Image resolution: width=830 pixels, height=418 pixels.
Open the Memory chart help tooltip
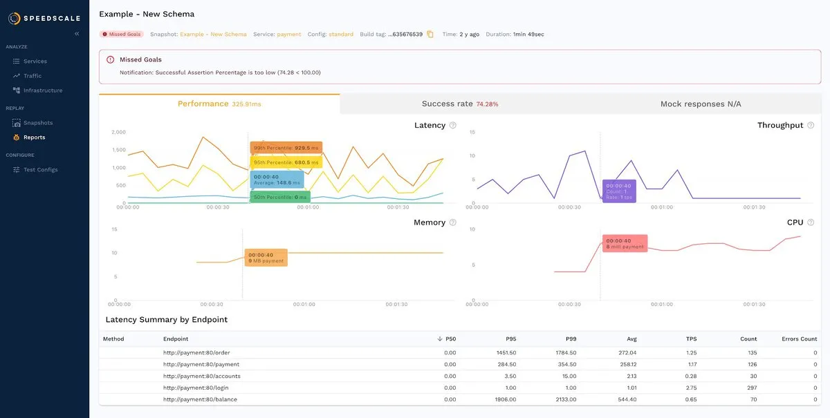tap(453, 222)
